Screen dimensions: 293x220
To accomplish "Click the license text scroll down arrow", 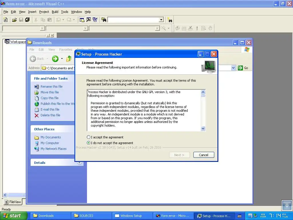I will [203, 129].
